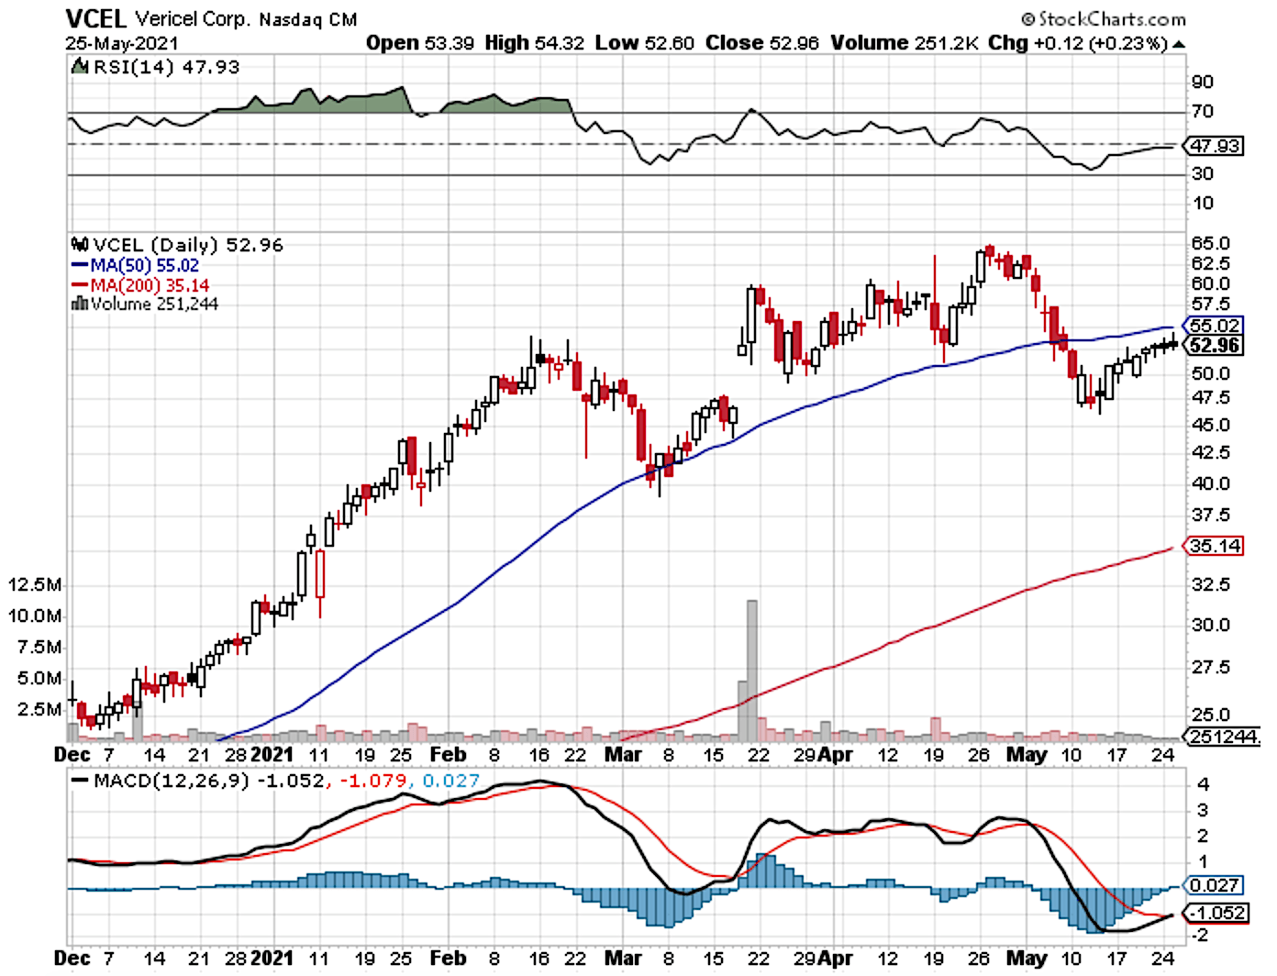This screenshot has width=1277, height=976.
Task: Click the tall March 22 volume spike bar
Action: click(752, 670)
